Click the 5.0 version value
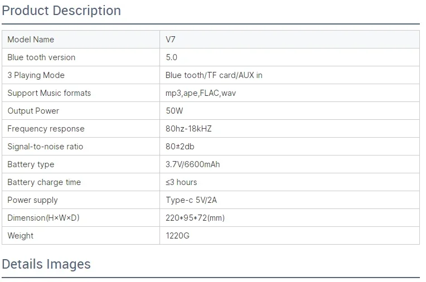Viewport: 426px width, 282px height. pos(172,57)
